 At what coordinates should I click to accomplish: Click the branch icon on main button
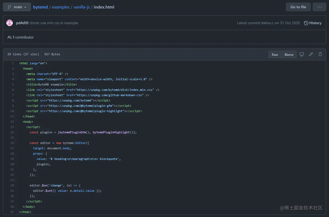tap(10, 7)
